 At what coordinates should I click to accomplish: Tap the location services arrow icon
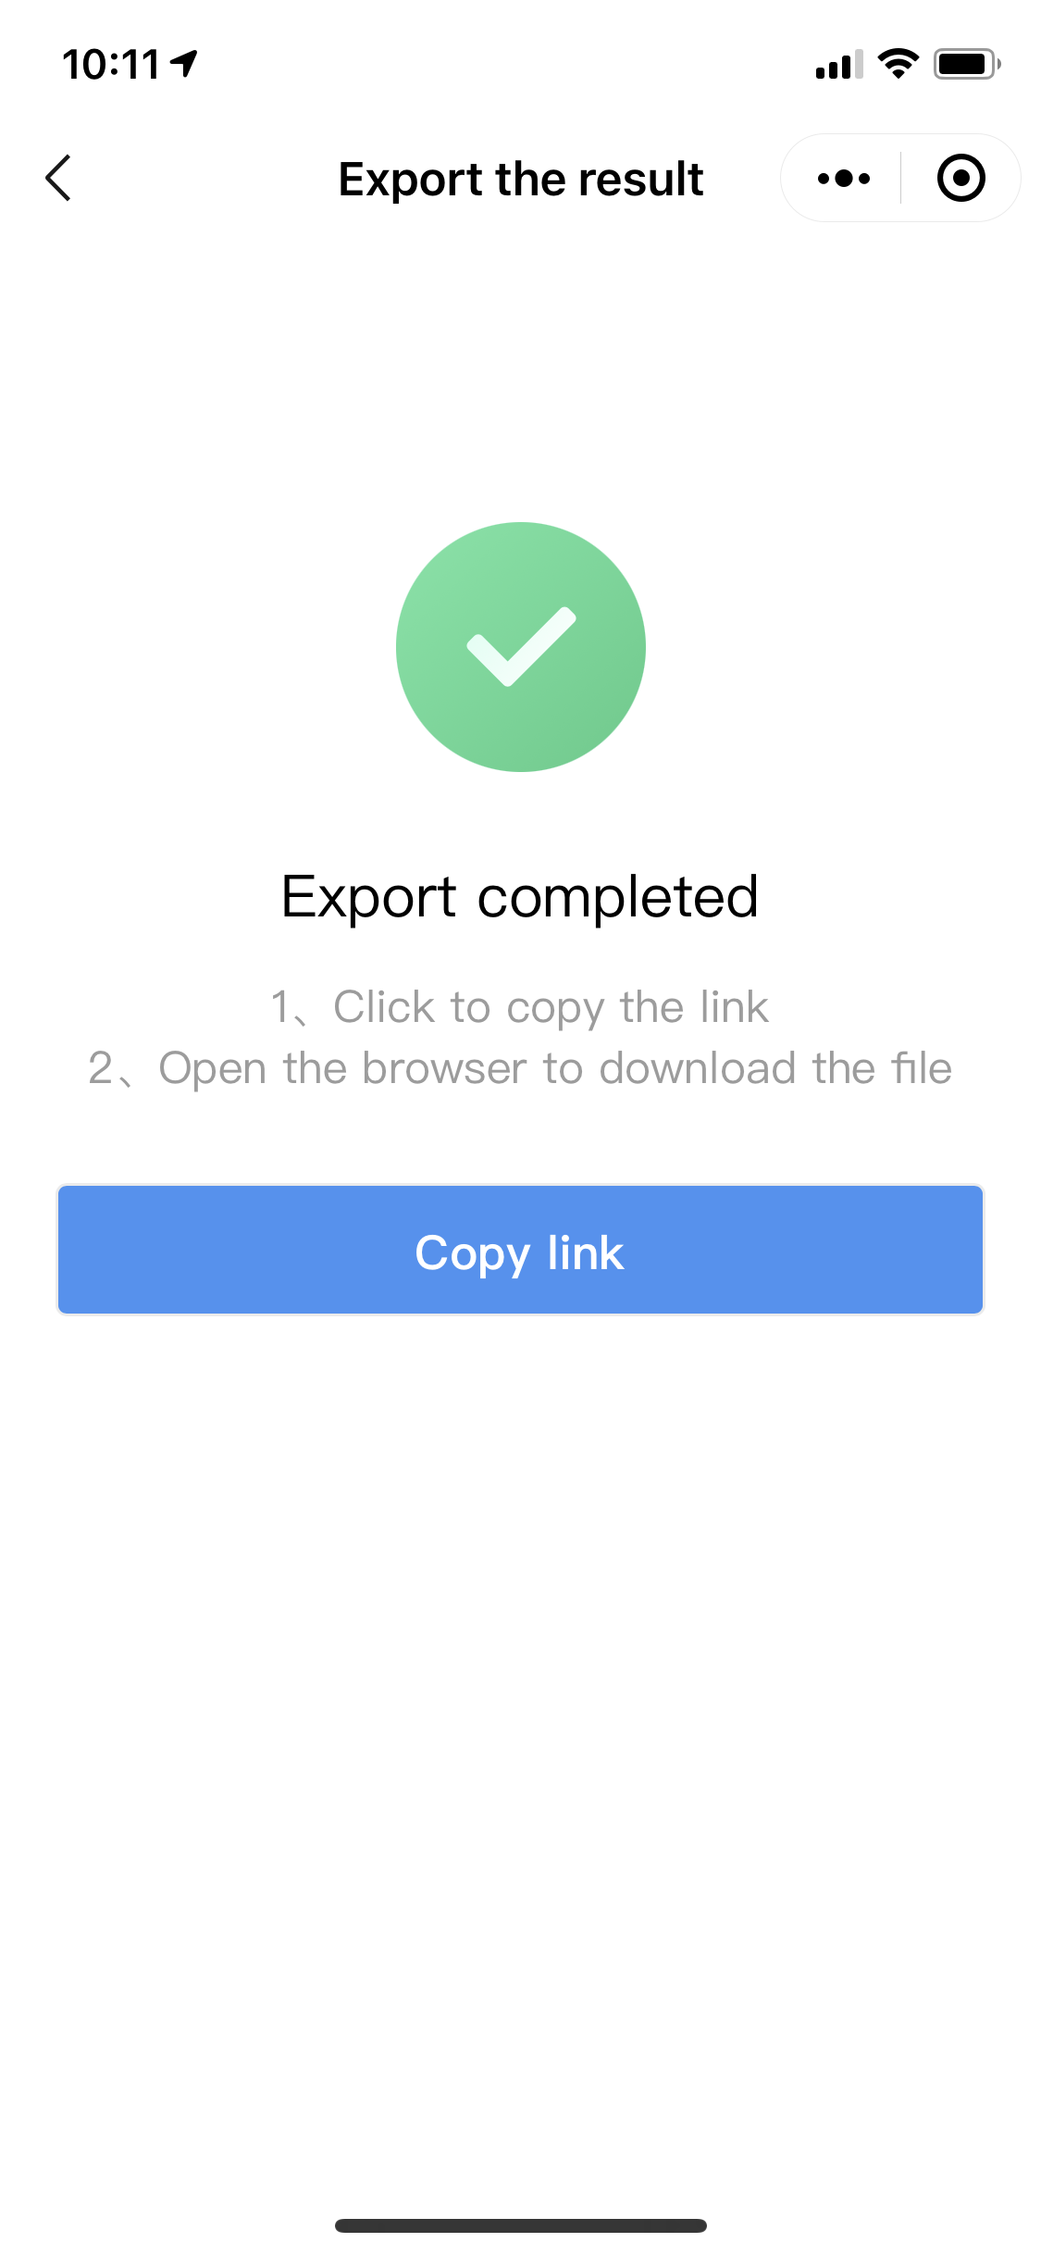(184, 64)
